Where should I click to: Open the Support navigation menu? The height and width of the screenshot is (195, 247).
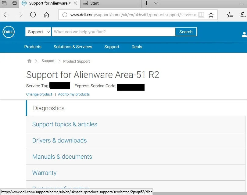(112, 47)
